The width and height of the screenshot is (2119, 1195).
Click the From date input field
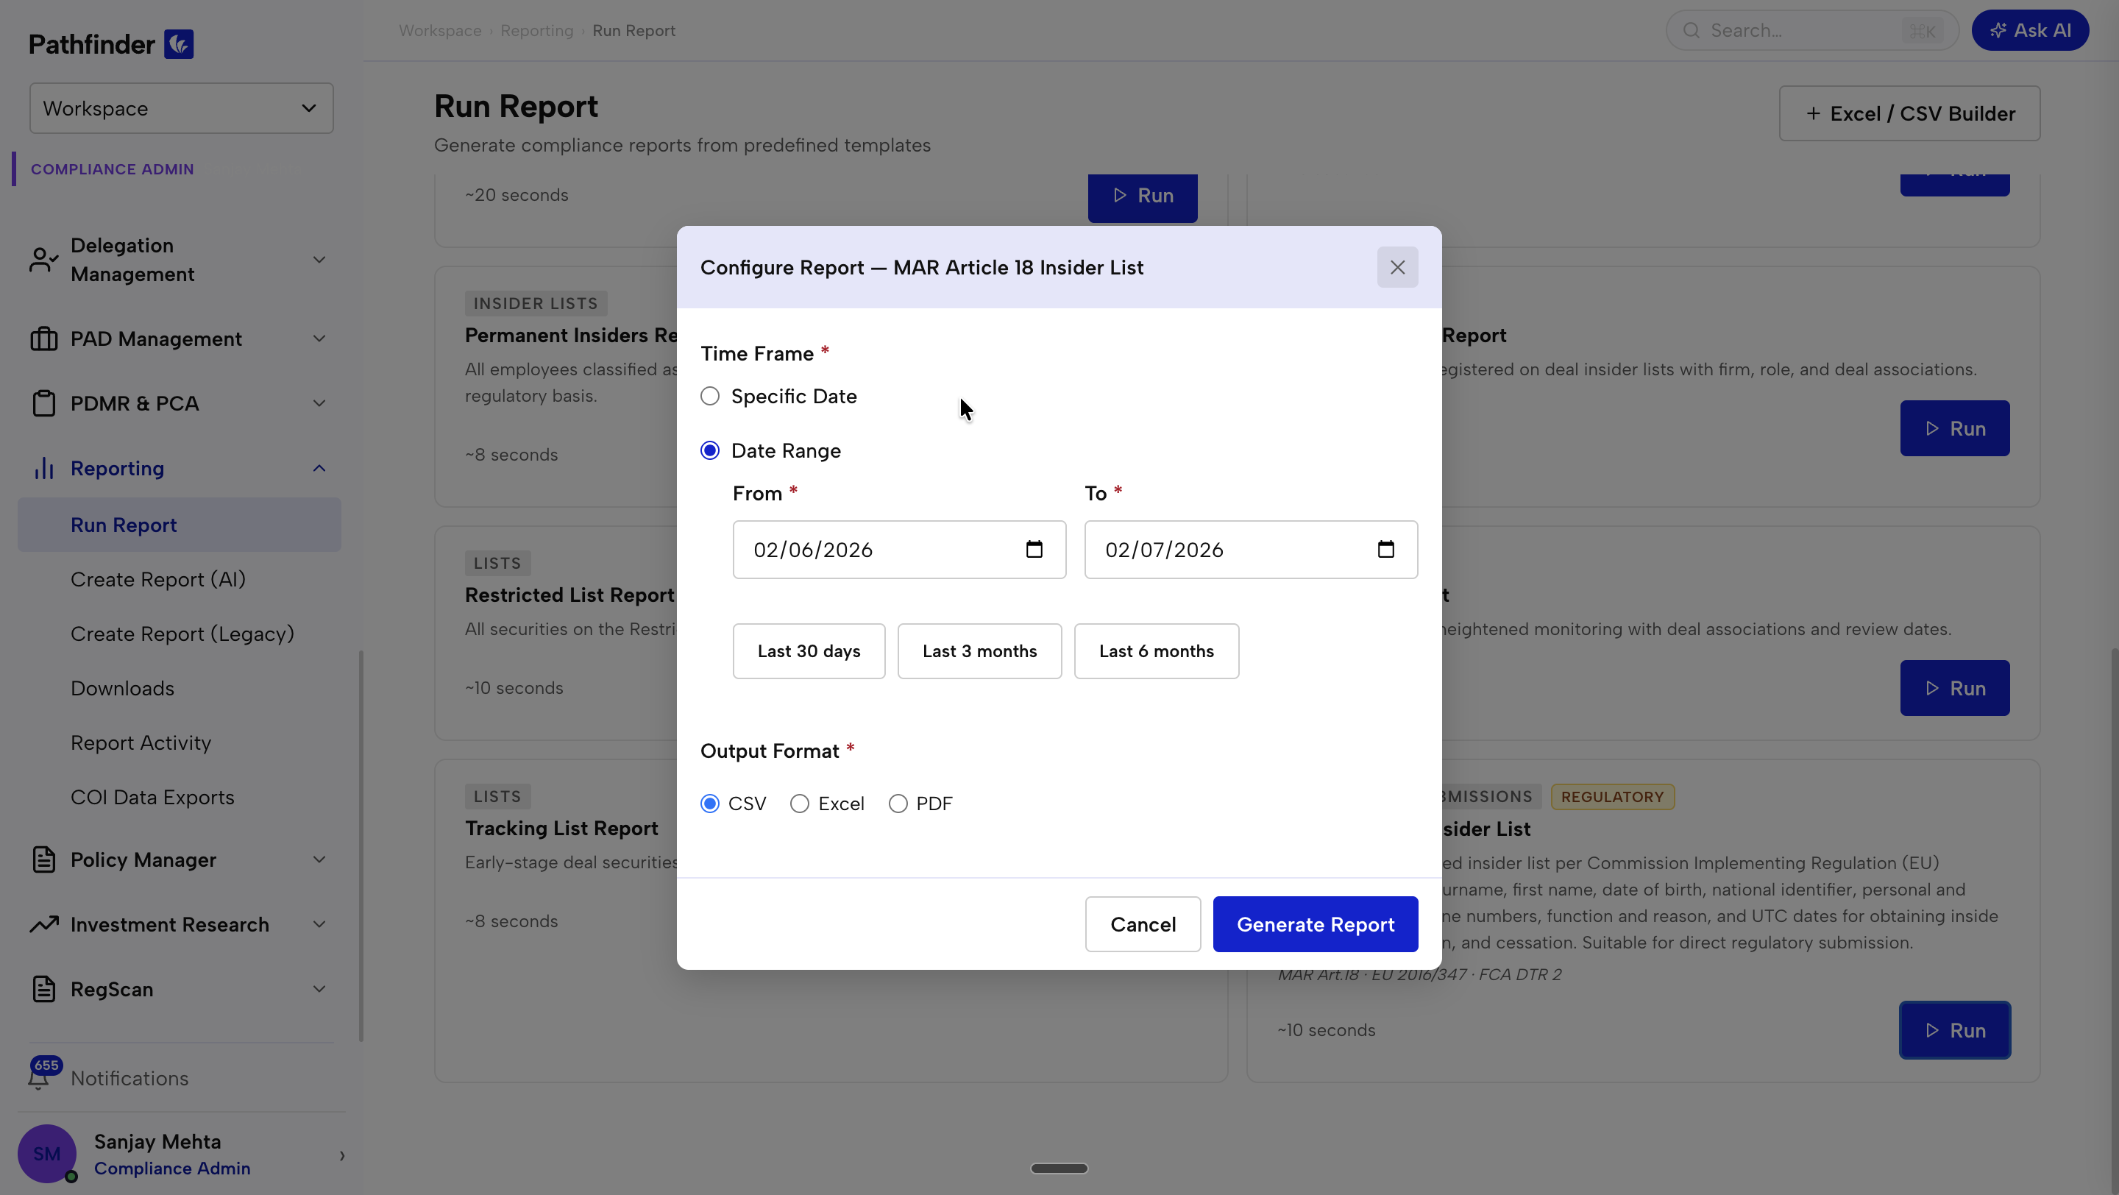pos(899,550)
